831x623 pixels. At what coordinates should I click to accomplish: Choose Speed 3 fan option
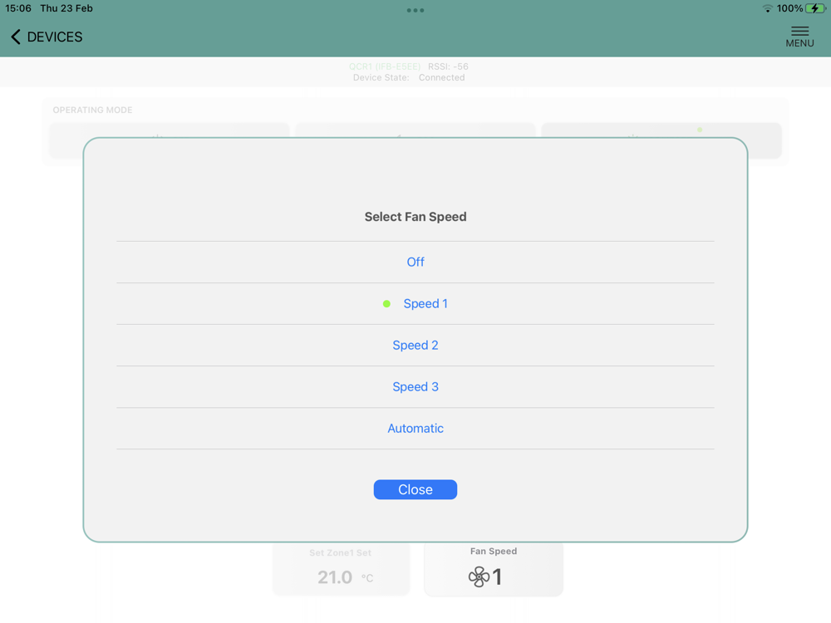(x=415, y=387)
